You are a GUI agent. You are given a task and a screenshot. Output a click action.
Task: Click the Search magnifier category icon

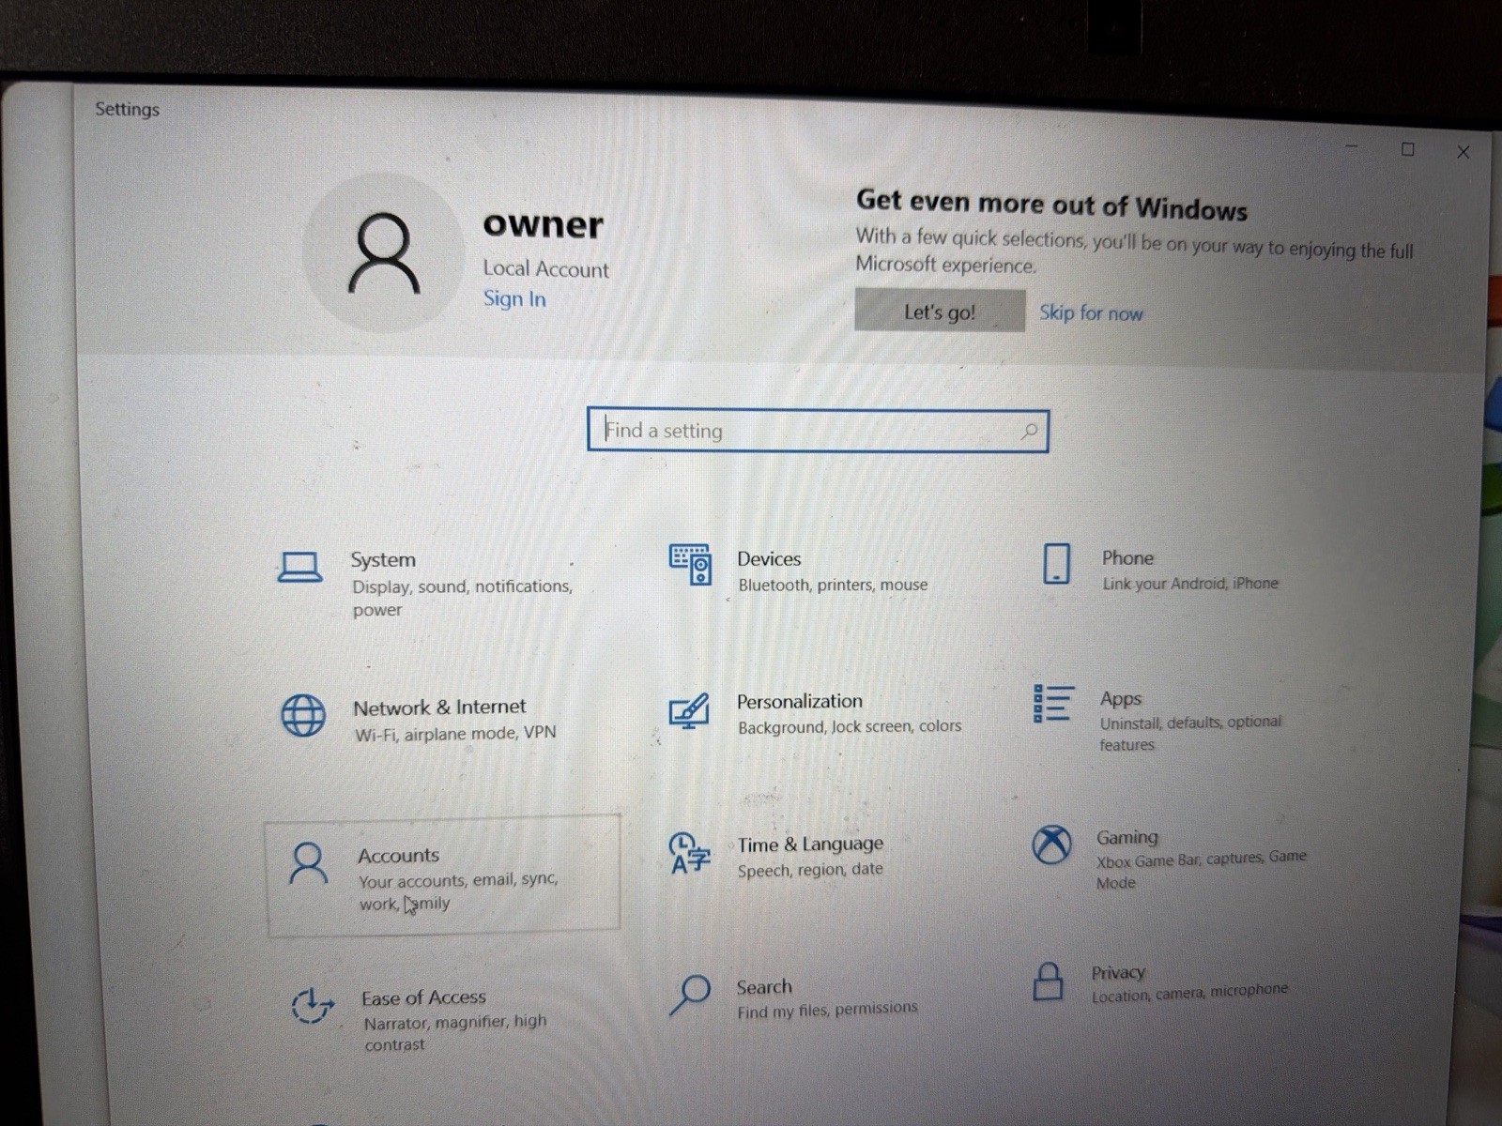(690, 996)
